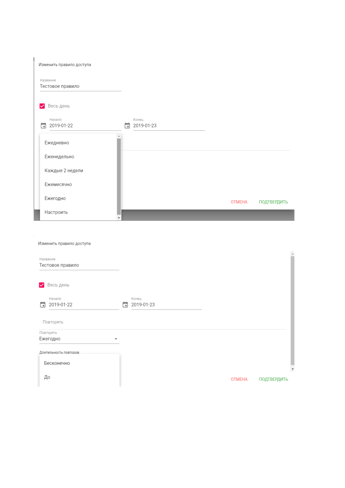Choose "Еженедельно" repeat option
The height and width of the screenshot is (488, 345).
click(x=59, y=156)
